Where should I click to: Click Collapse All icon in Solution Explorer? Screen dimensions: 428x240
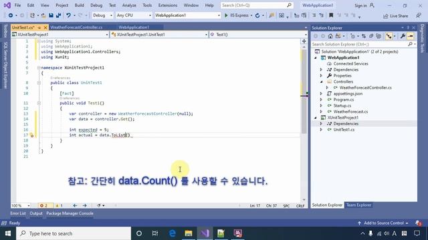coord(371,36)
